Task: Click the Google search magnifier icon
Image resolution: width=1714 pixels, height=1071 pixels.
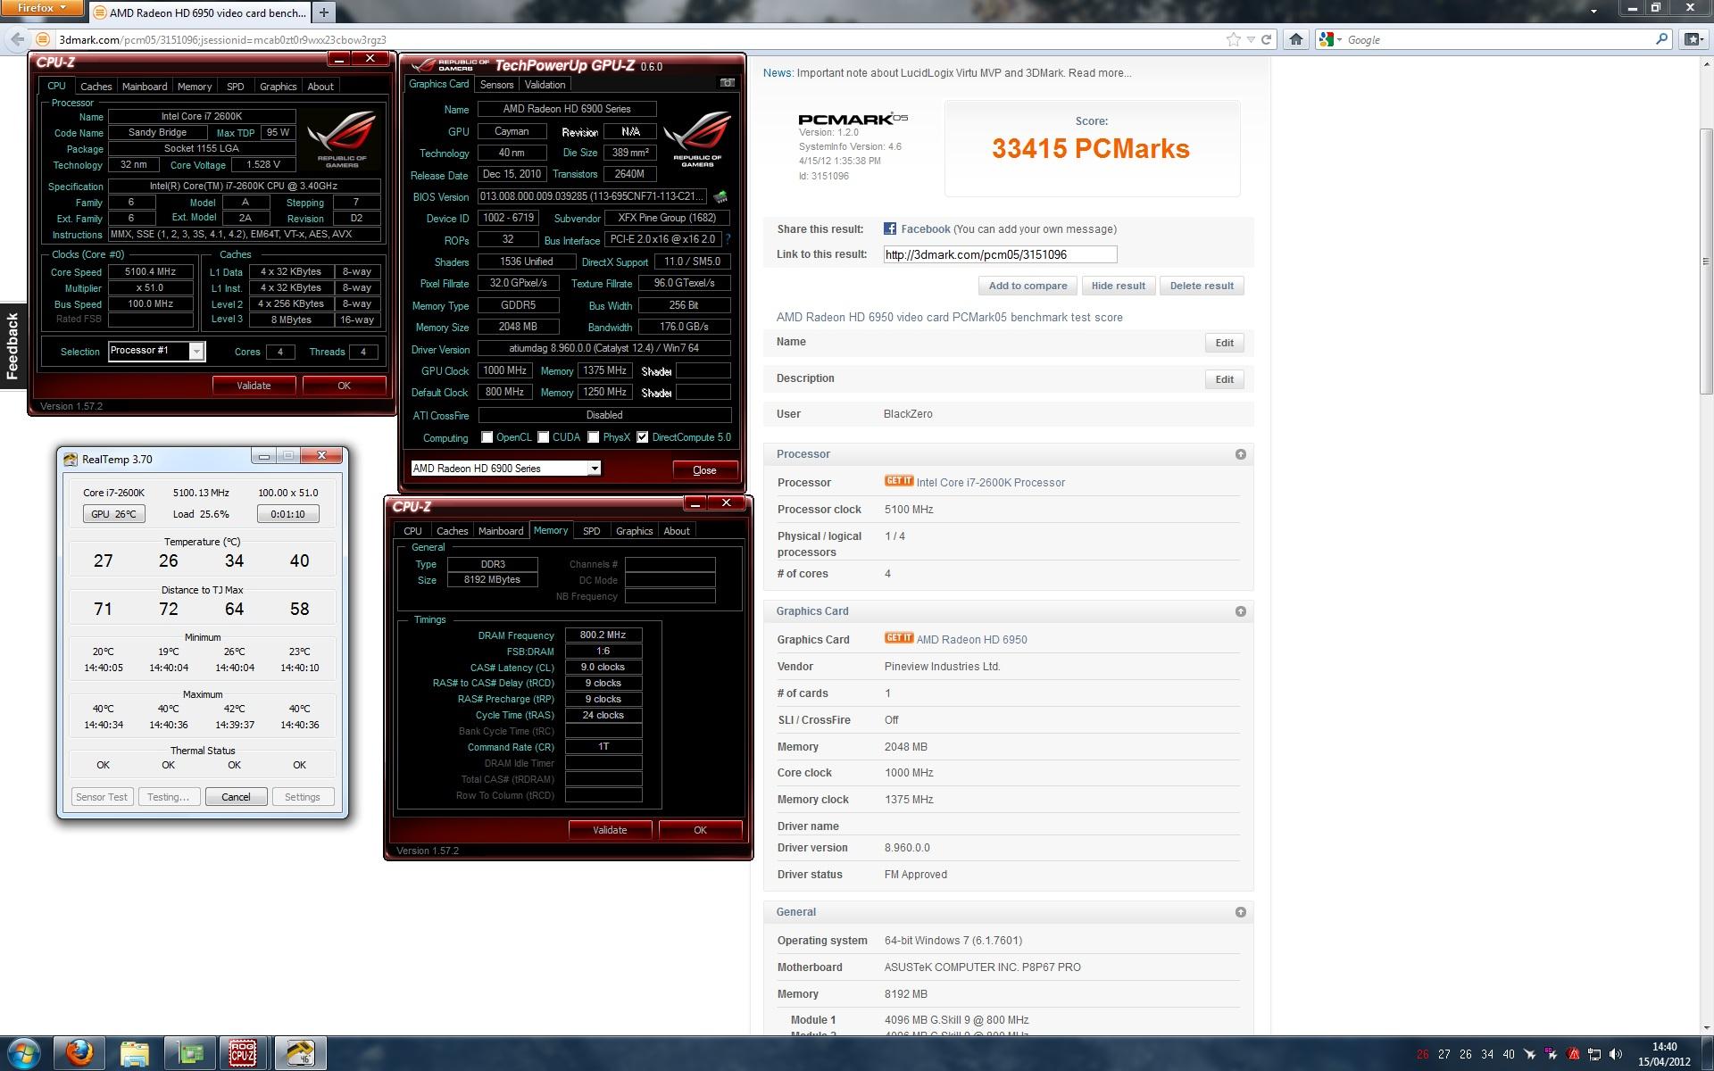Action: pos(1661,39)
